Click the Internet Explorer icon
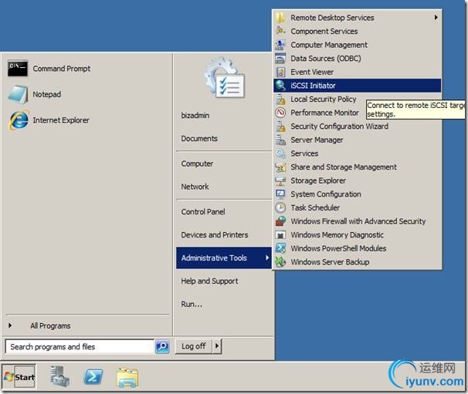The height and width of the screenshot is (394, 468). [x=19, y=120]
